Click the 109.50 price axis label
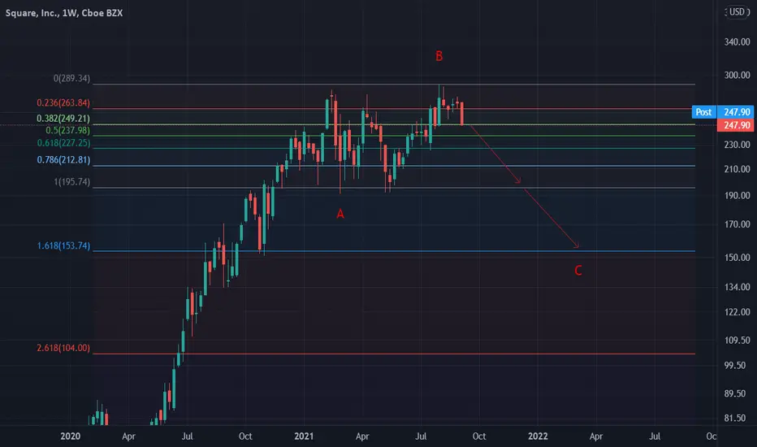This screenshot has height=447, width=757. pos(737,341)
